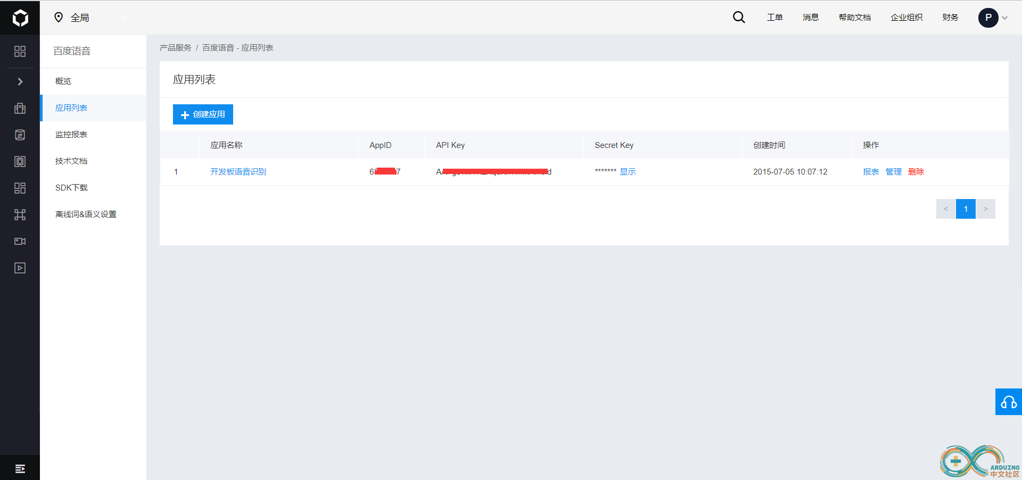Open the 企业组织 top menu

(906, 17)
